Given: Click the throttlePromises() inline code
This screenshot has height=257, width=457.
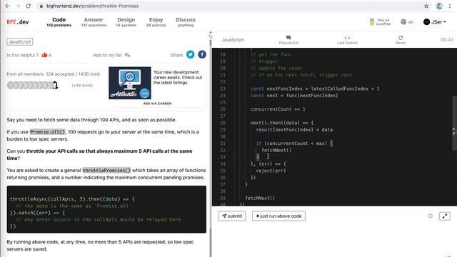Looking at the screenshot, I should (x=106, y=171).
